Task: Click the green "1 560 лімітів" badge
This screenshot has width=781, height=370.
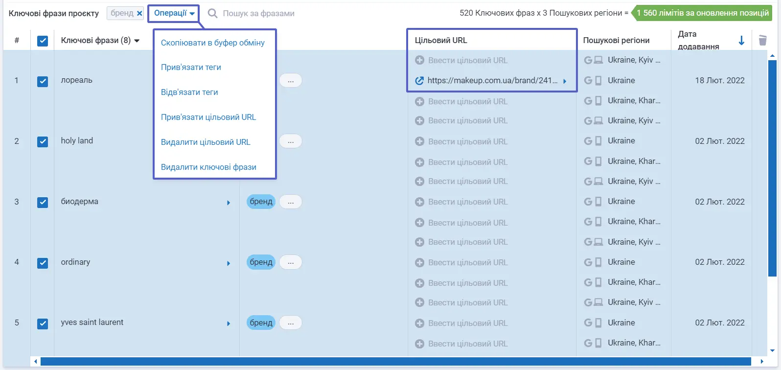Action: 702,13
